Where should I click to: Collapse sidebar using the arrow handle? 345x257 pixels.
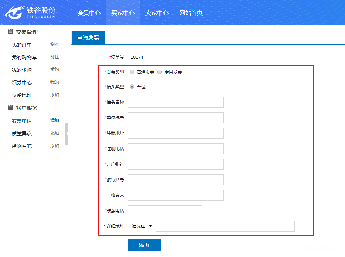pos(67,134)
